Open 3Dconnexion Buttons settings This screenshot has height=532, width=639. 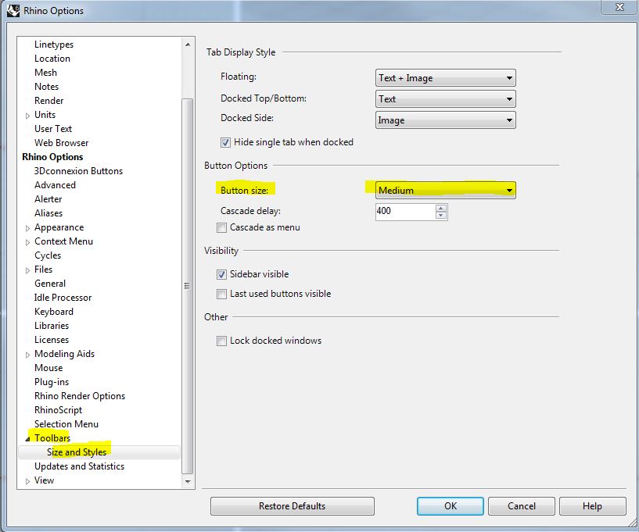coord(78,171)
